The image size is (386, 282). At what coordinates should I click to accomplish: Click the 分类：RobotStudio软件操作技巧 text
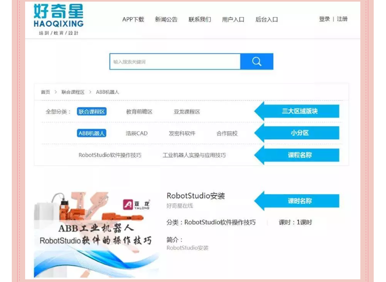click(x=211, y=223)
